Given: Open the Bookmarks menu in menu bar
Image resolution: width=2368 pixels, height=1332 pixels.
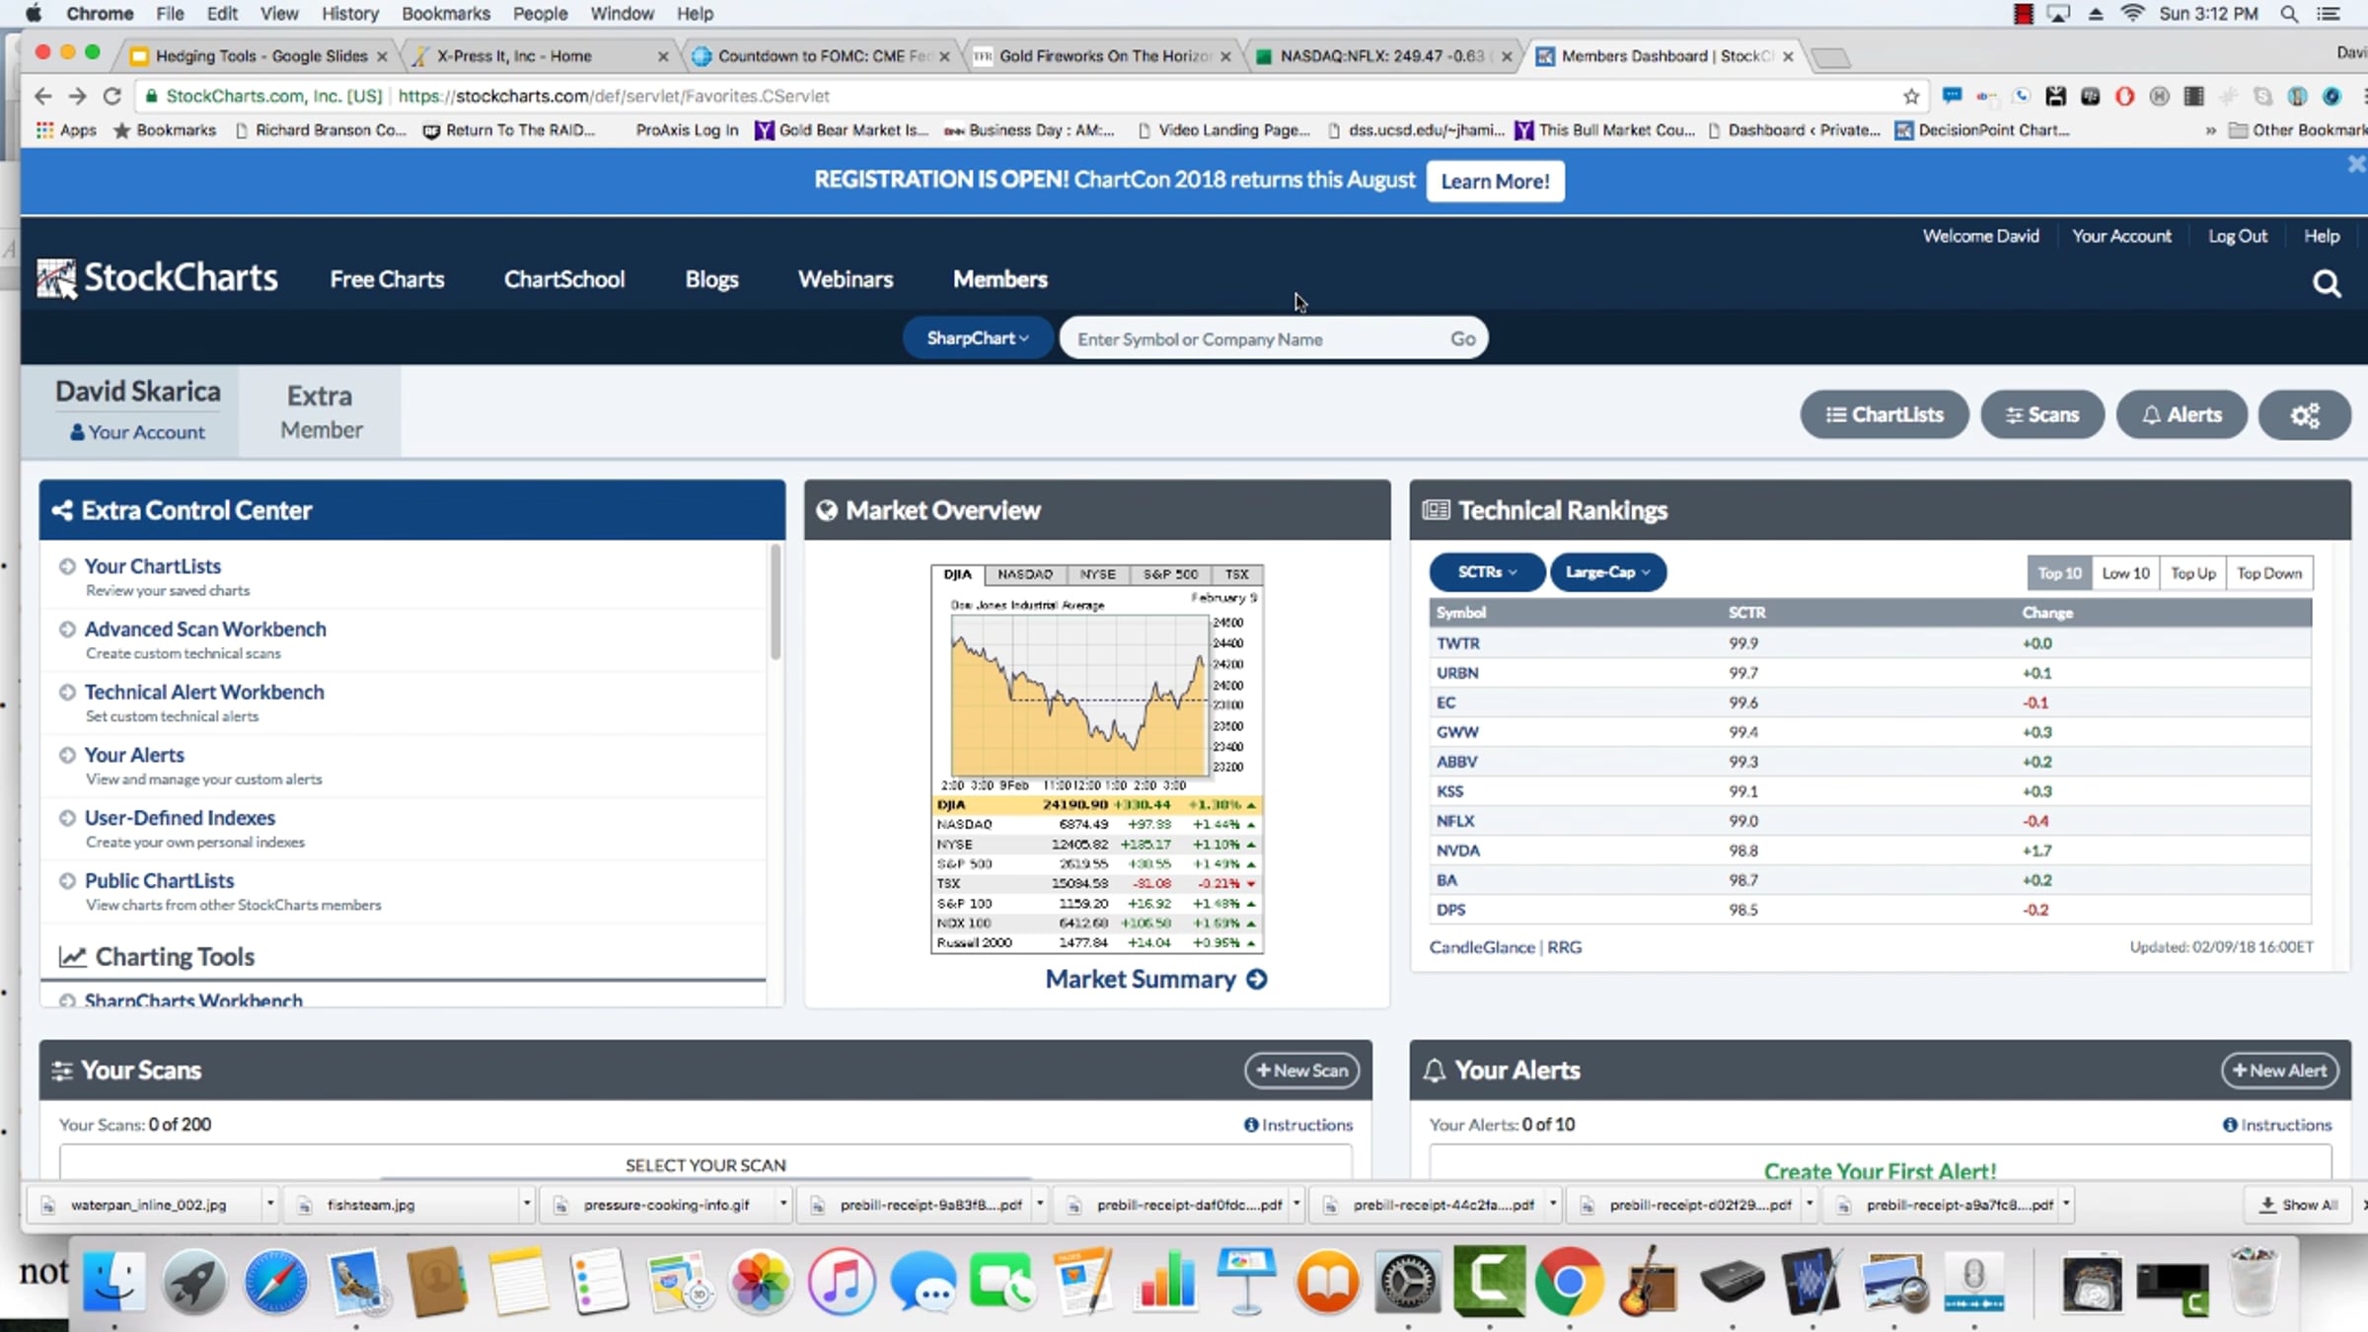Looking at the screenshot, I should (446, 14).
